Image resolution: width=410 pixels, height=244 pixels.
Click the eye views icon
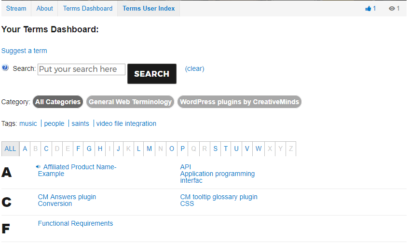pos(392,8)
